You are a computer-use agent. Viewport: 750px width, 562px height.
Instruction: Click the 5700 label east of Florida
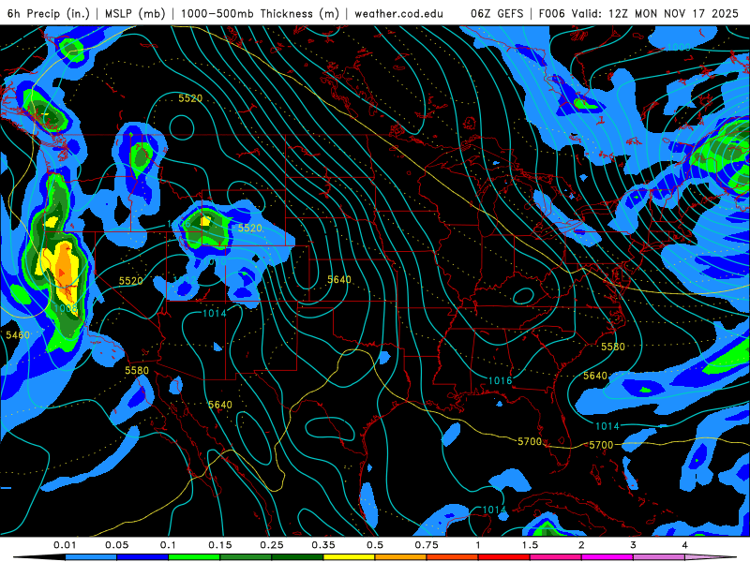pos(601,445)
